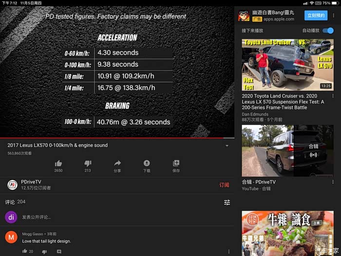Seek on the red video progress bar

117,138
